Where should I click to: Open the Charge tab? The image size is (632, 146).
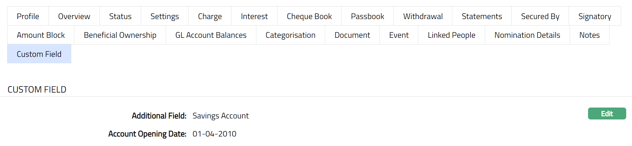pos(210,16)
